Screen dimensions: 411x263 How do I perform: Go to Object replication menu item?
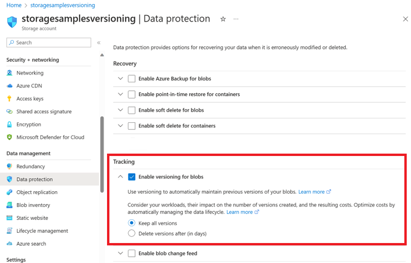[37, 193]
